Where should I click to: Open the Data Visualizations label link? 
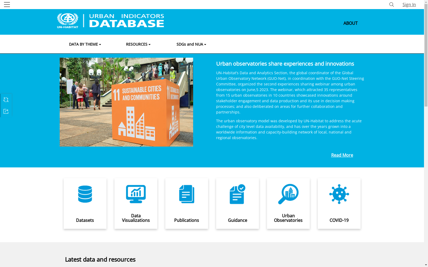136,218
